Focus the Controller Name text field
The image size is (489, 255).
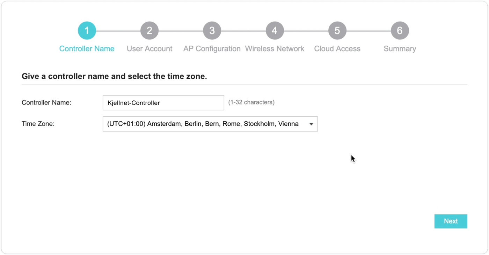click(163, 103)
